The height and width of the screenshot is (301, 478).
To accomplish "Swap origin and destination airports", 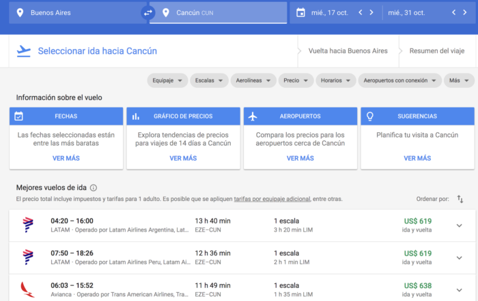I will [x=147, y=12].
